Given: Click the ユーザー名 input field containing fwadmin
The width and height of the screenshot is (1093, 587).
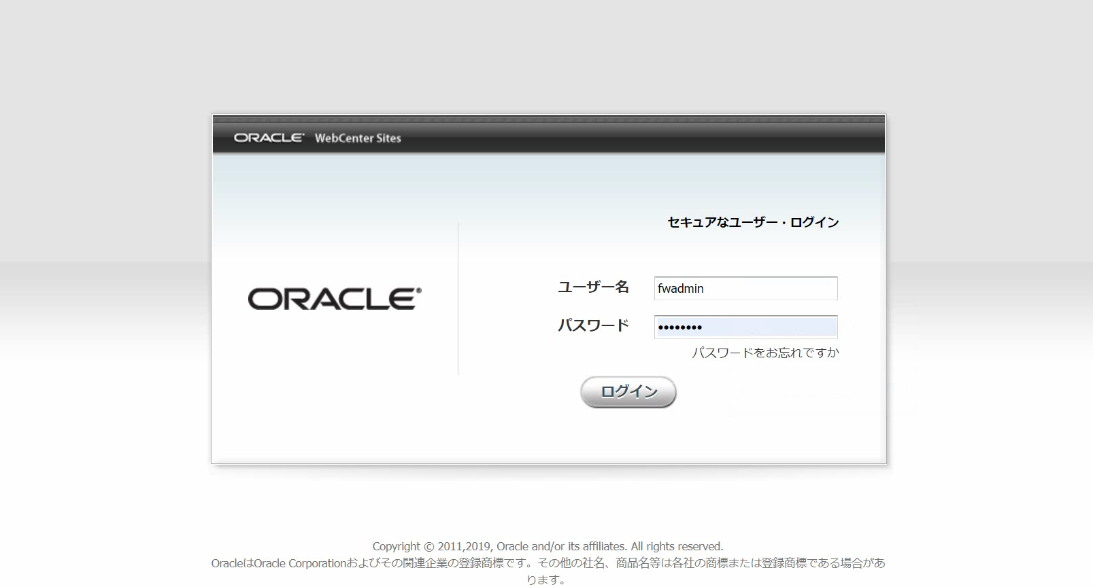Looking at the screenshot, I should [745, 288].
